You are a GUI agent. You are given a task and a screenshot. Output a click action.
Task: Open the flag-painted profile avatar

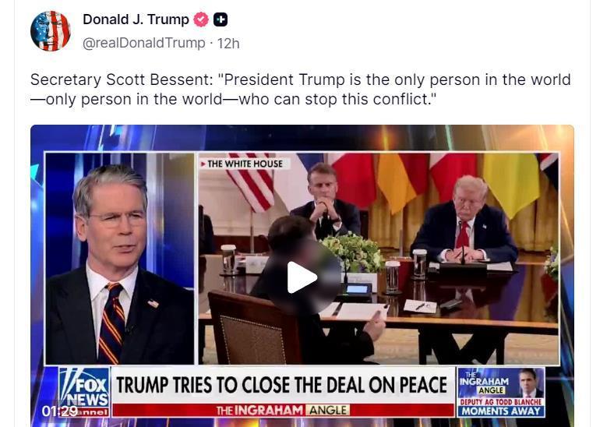coord(51,31)
